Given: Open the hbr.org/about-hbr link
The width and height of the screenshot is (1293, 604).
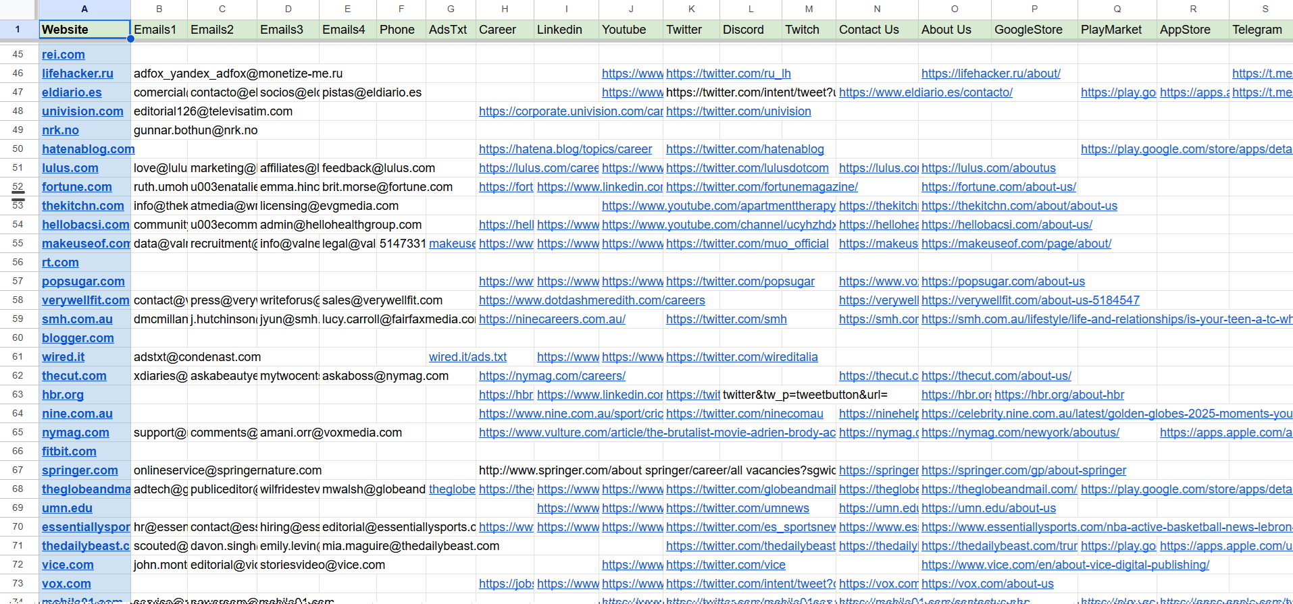Looking at the screenshot, I should (1059, 395).
